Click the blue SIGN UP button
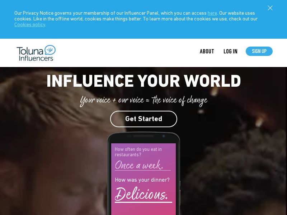The height and width of the screenshot is (215, 287). point(259,51)
